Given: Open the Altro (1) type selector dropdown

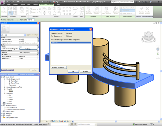Looking at the screenshot, I should [25, 35].
